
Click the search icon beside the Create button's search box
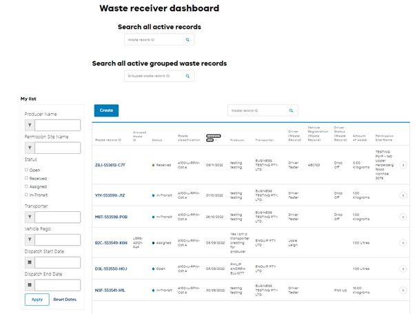[x=291, y=110]
